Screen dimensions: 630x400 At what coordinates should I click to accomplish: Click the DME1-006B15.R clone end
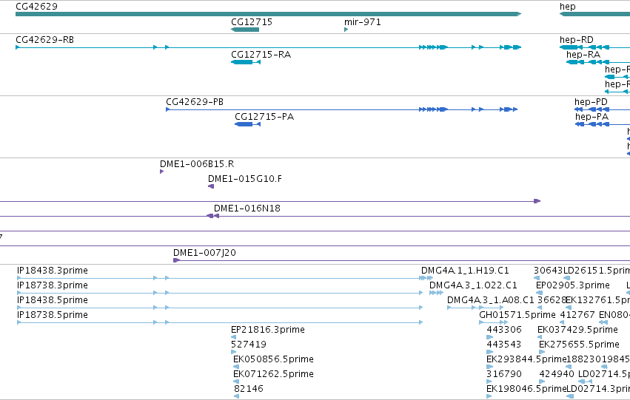(x=161, y=172)
